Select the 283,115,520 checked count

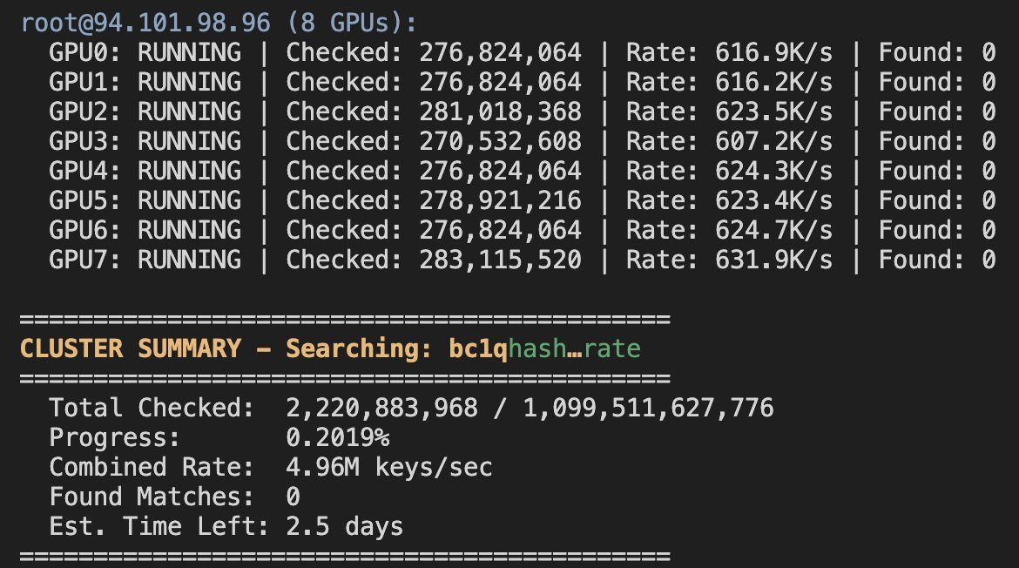point(501,260)
